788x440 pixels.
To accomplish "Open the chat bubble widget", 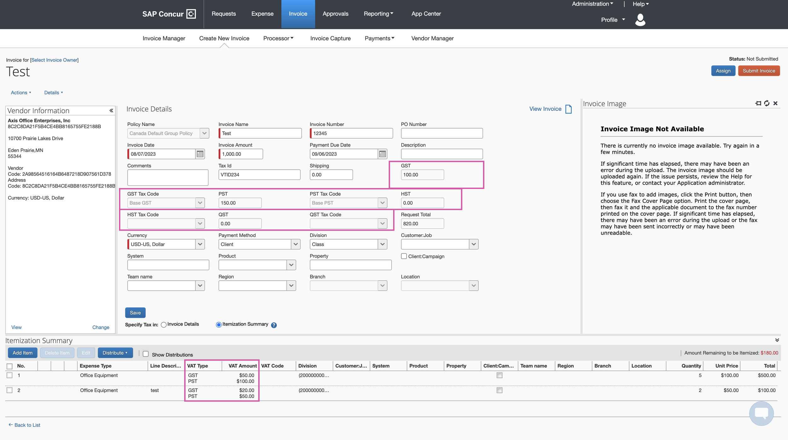I will pyautogui.click(x=762, y=414).
